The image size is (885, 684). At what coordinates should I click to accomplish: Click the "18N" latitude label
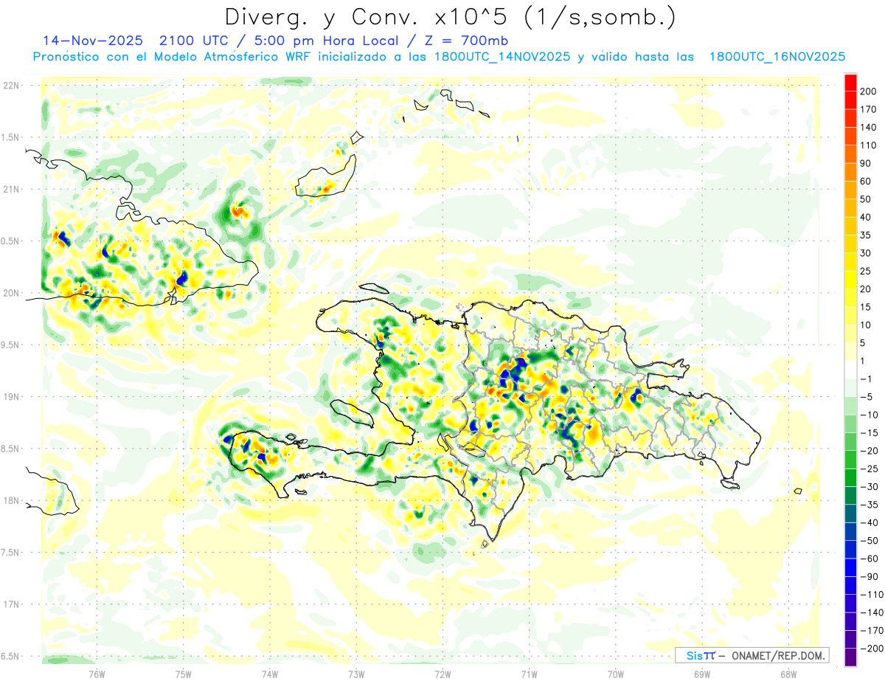10,500
